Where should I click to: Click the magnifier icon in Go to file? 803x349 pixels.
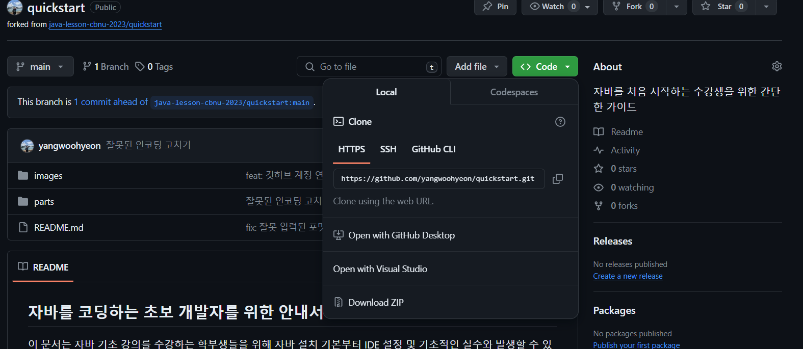coord(309,67)
